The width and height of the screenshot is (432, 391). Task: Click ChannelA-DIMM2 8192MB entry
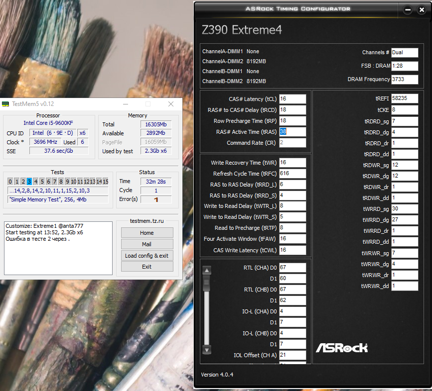(234, 61)
